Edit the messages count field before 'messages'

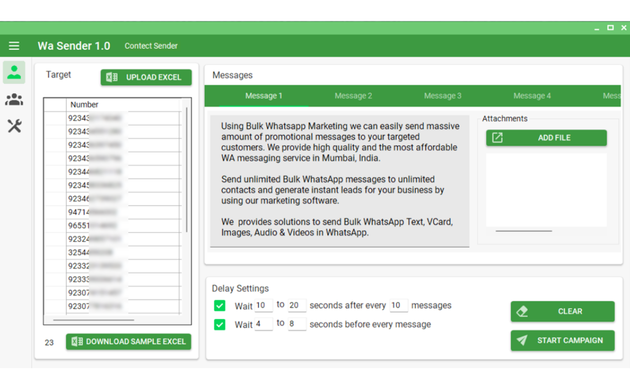tap(399, 305)
